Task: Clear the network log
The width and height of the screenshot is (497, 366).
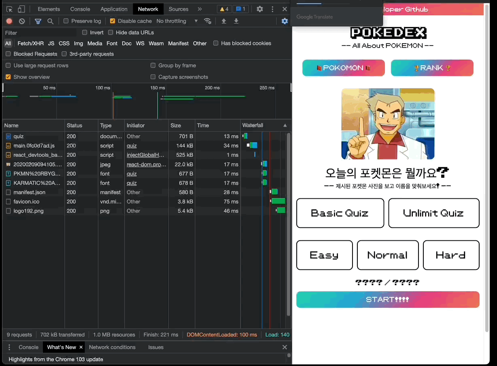Action: (22, 21)
